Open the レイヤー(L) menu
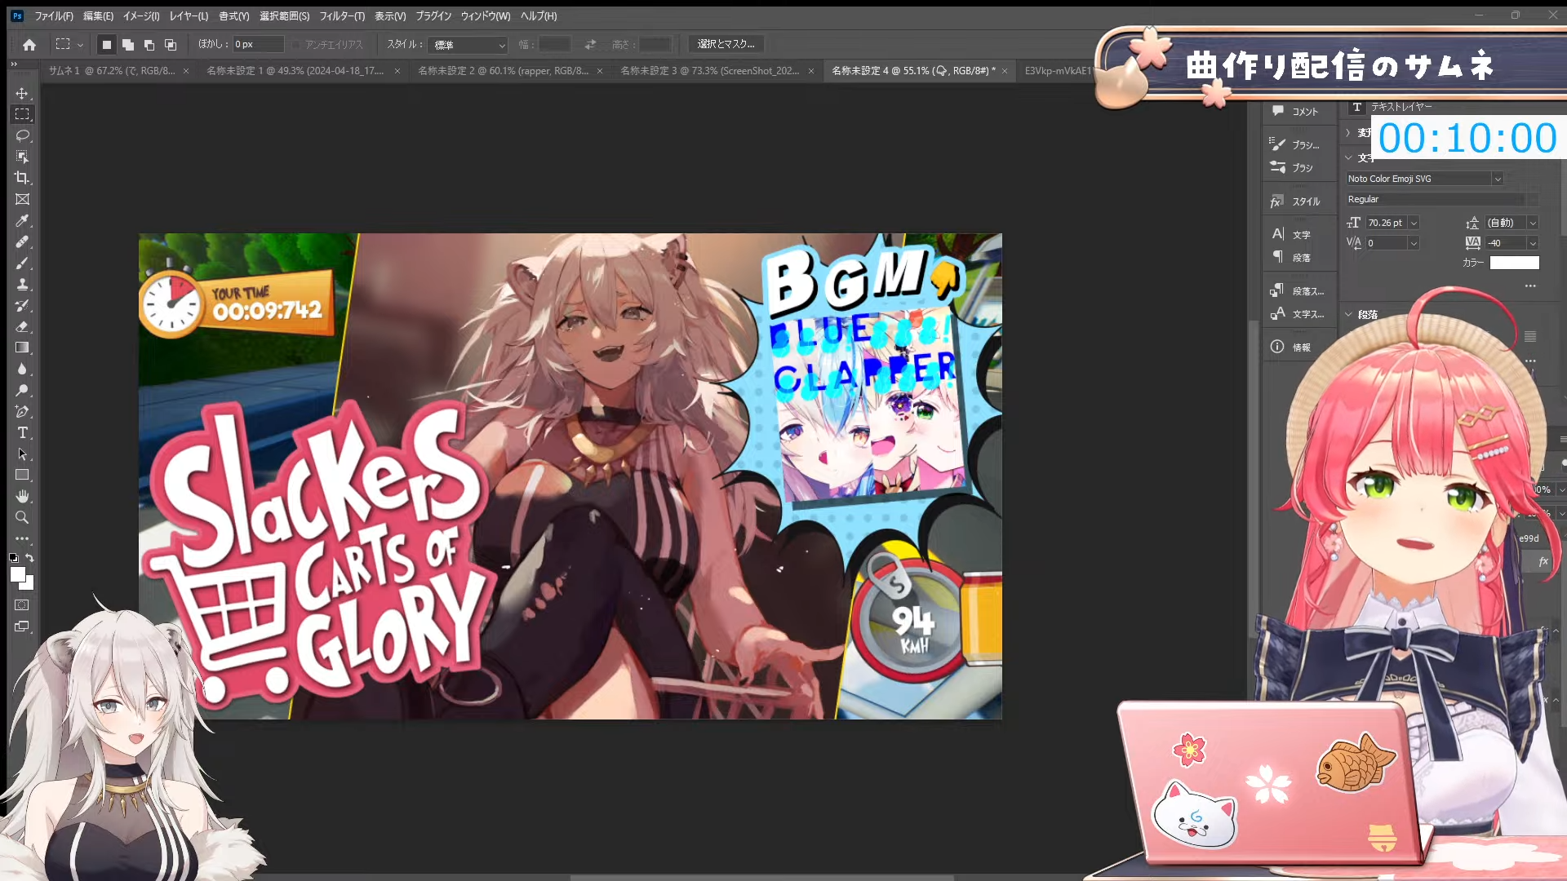Screen dimensions: 1567x881 coord(189,16)
